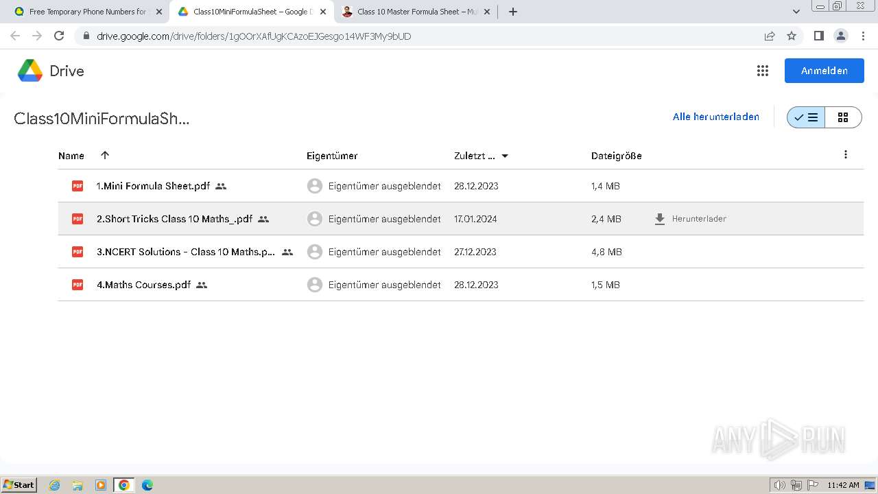Open the Google apps grid
This screenshot has width=878, height=494.
[762, 71]
